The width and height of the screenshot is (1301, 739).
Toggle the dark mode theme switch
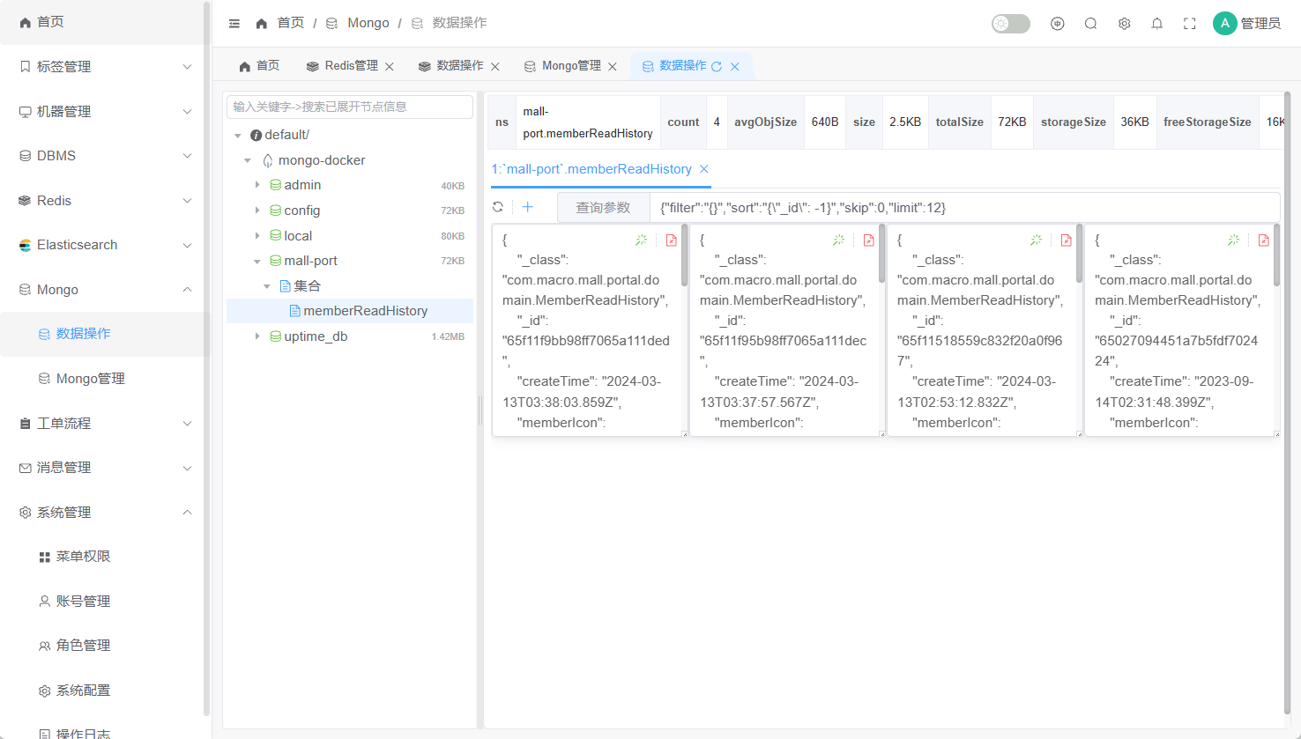1010,24
